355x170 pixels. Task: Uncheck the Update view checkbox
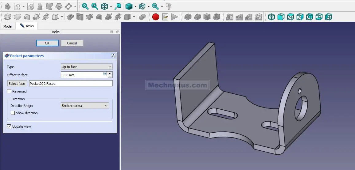click(9, 127)
